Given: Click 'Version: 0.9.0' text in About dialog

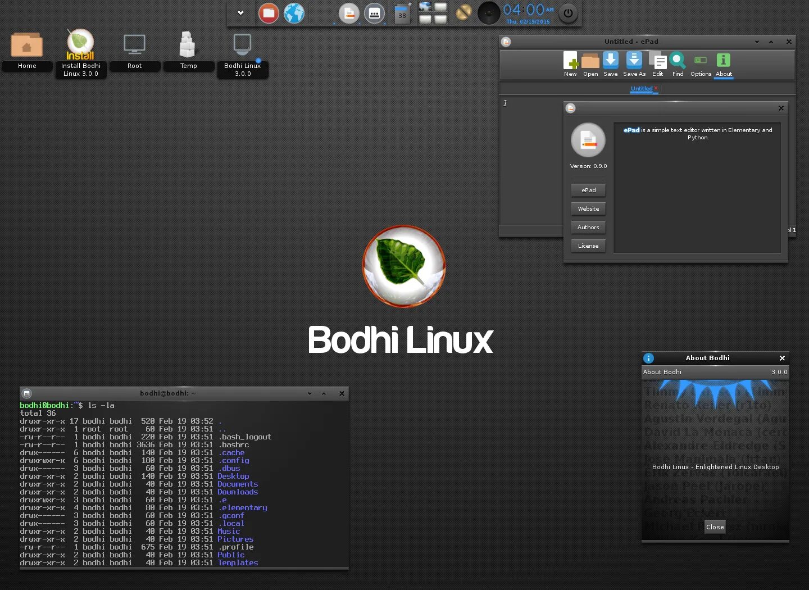Looking at the screenshot, I should pos(588,166).
